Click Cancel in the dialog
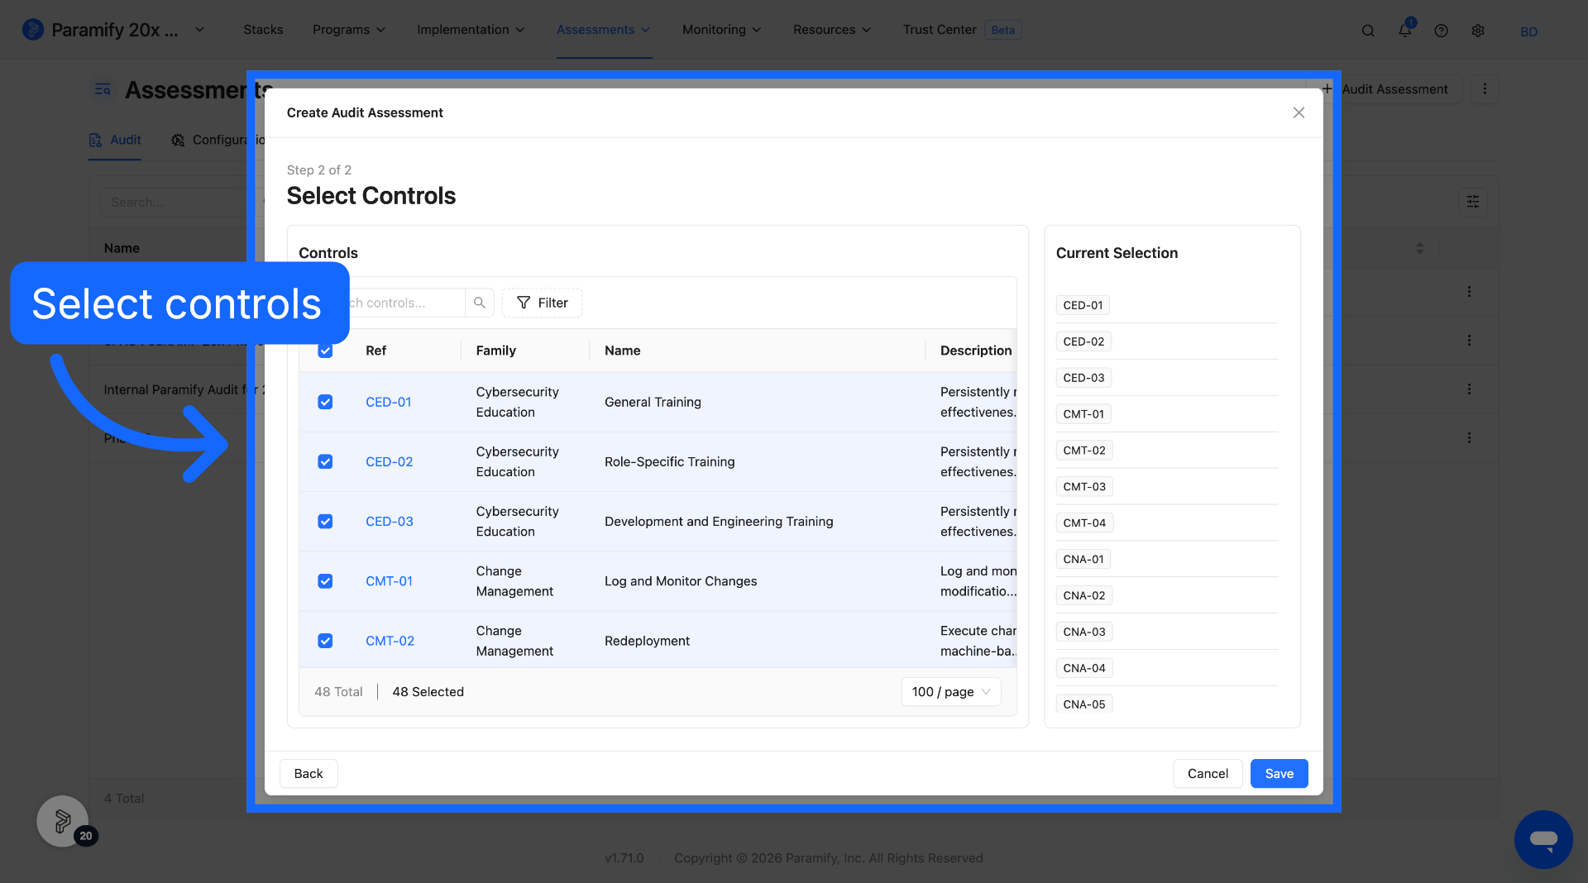The height and width of the screenshot is (883, 1588). [x=1208, y=774]
